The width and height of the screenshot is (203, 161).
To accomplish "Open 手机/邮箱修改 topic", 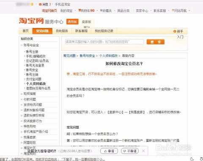I will pos(36,56).
